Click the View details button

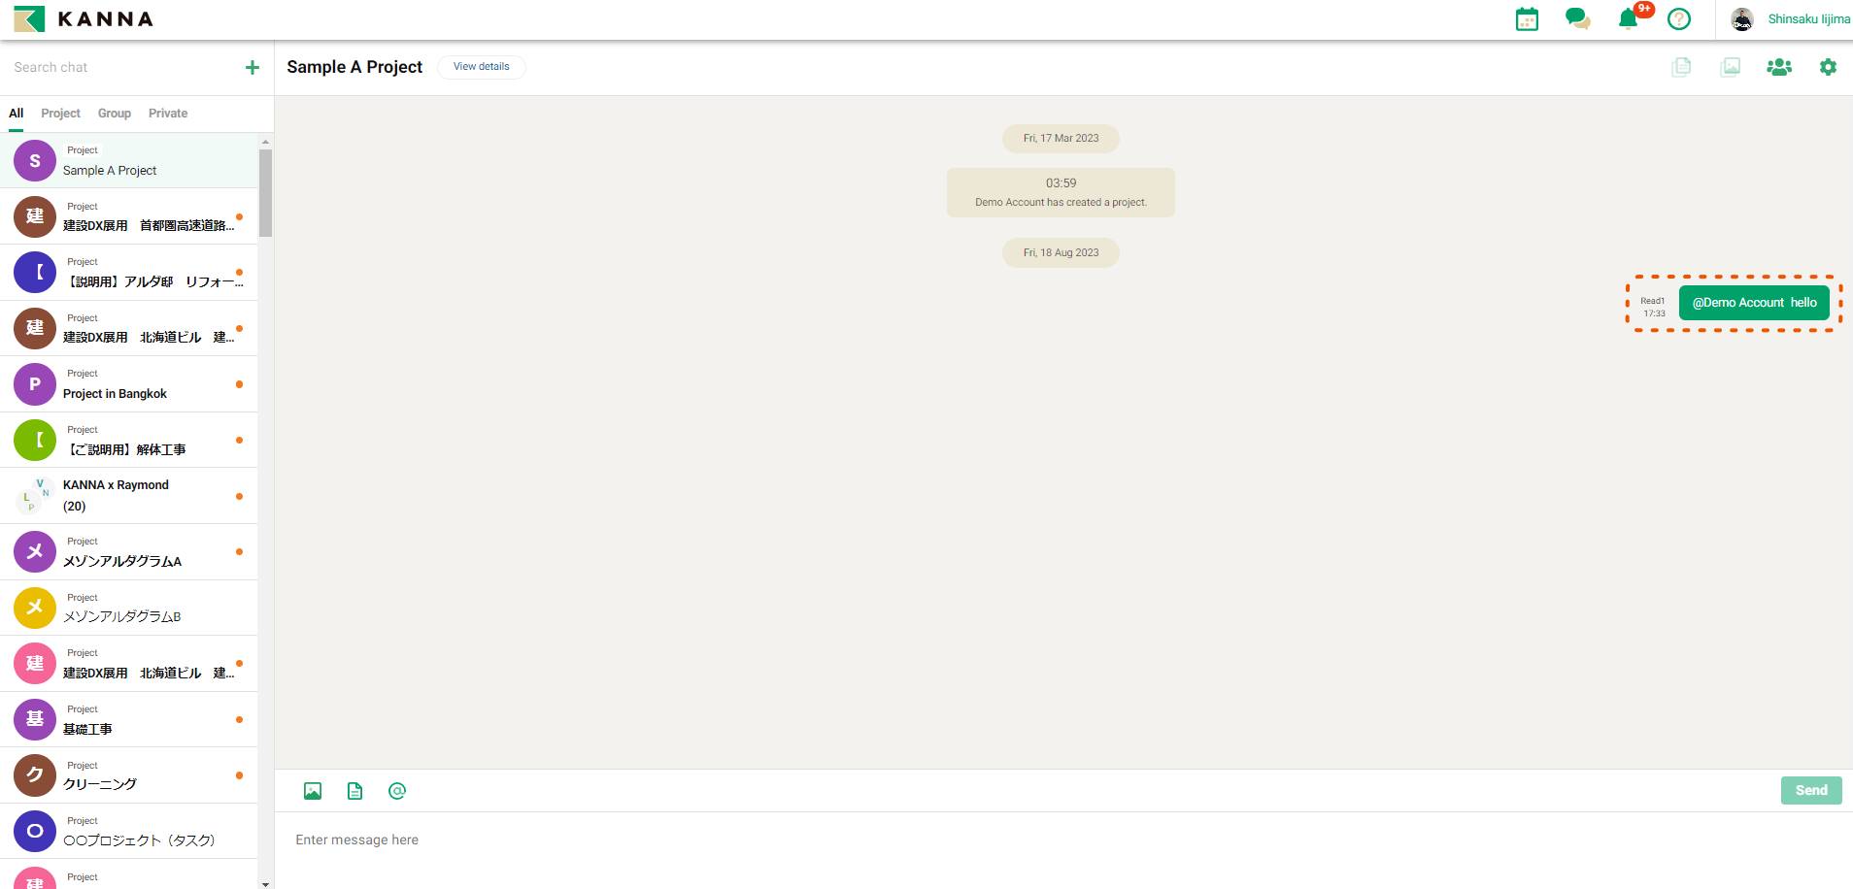481,67
